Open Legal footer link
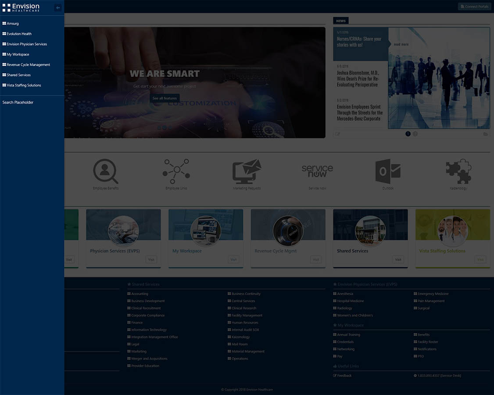This screenshot has width=494, height=395. click(133, 344)
